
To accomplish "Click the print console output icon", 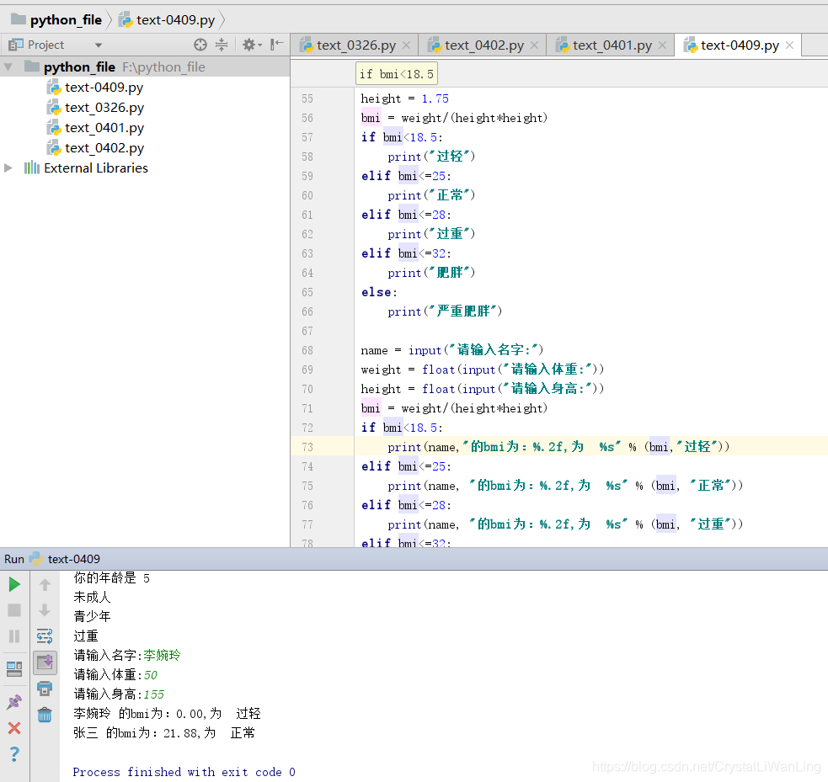I will [x=45, y=689].
